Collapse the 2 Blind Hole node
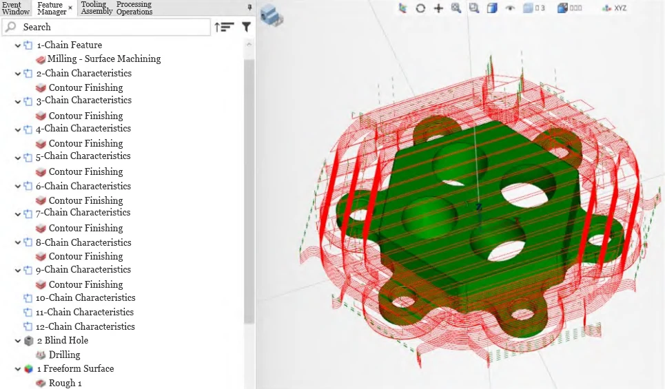 tap(18, 341)
